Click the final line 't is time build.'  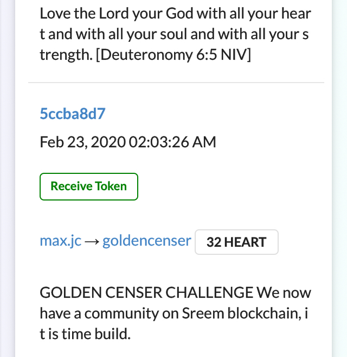(85, 334)
